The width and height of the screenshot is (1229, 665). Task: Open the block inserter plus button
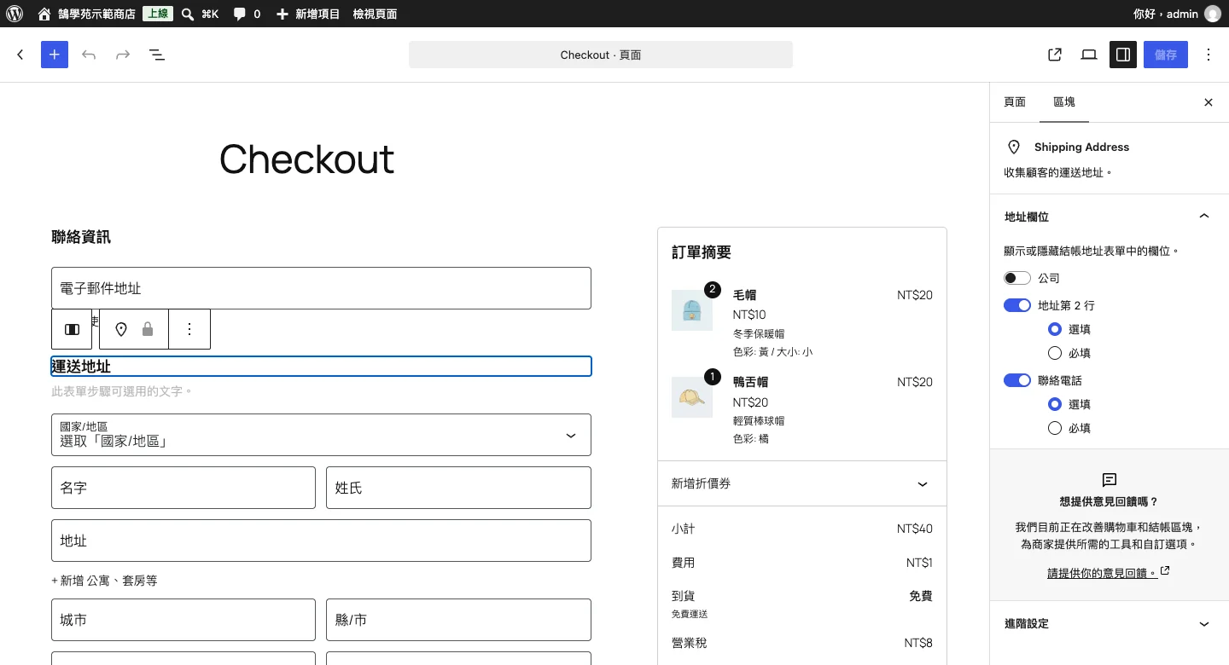coord(55,55)
